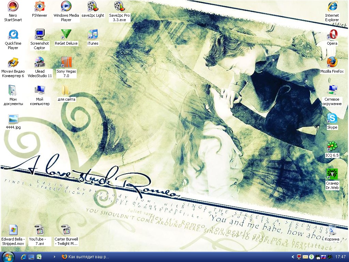The image size is (349, 262).
Task: Click Russian flag language indicator
Action: tap(323, 257)
